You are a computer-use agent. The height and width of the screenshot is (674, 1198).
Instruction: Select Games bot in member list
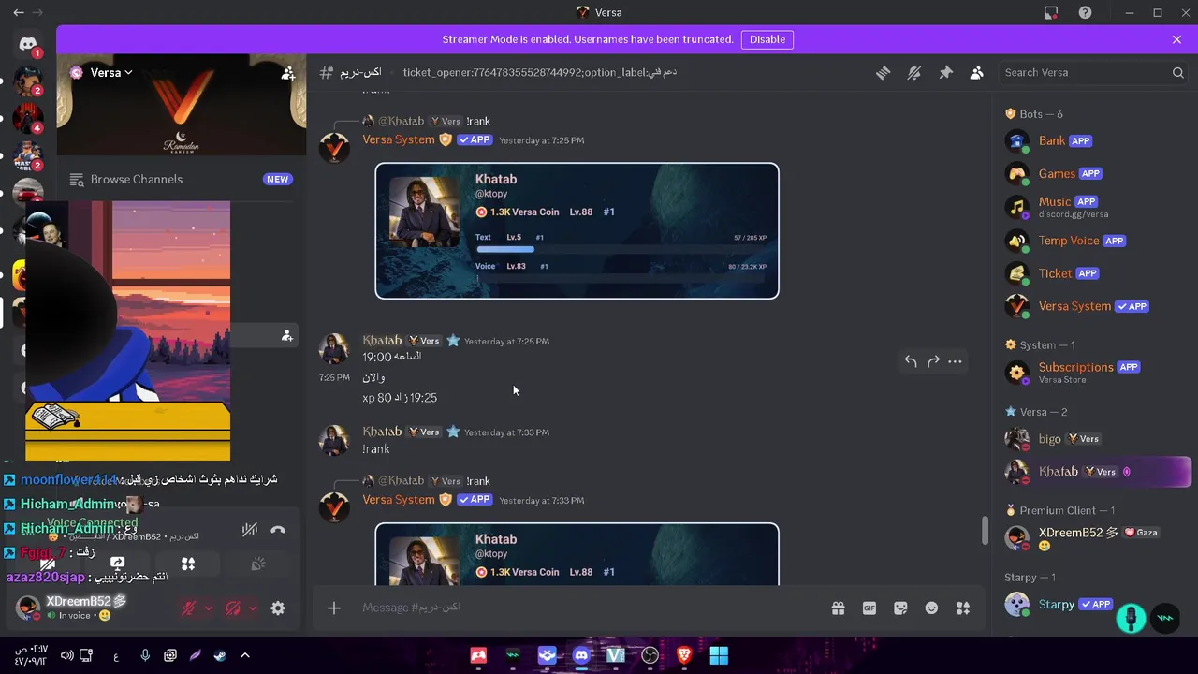(x=1093, y=173)
